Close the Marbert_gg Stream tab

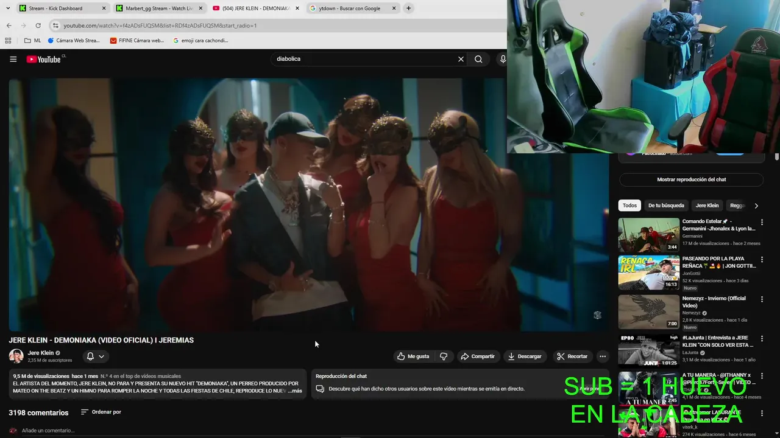click(x=200, y=9)
